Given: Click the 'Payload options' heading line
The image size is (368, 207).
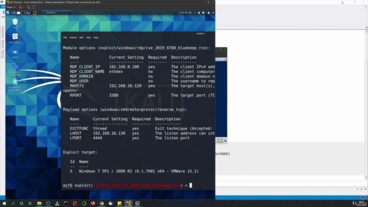Looking at the screenshot, I should tap(125, 110).
